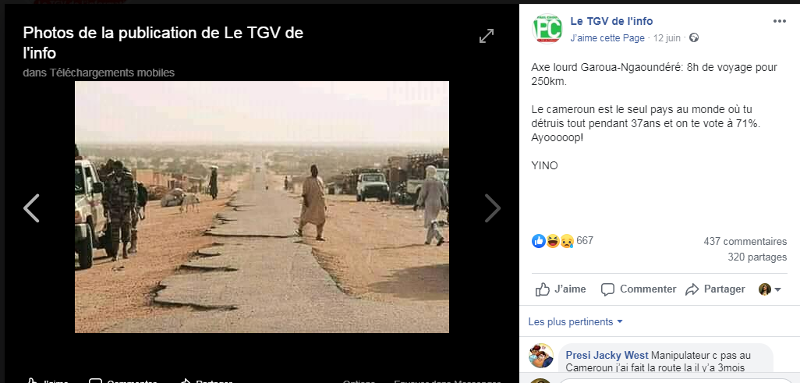Open Presi Jacky West's profile
Image resolution: width=800 pixels, height=383 pixels.
[607, 356]
